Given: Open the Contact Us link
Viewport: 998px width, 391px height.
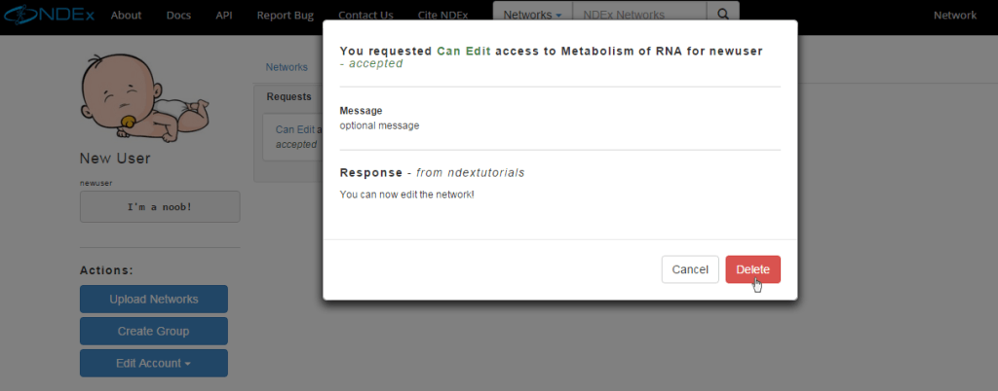Looking at the screenshot, I should tap(365, 16).
